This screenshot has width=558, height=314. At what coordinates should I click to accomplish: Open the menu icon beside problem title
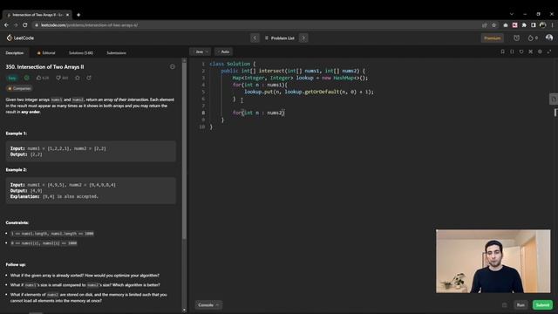[173, 66]
